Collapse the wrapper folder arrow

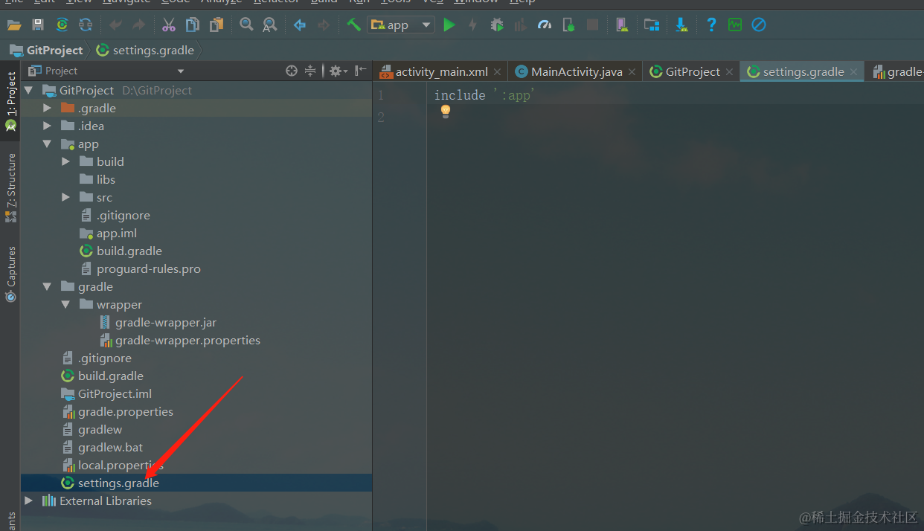click(x=65, y=305)
